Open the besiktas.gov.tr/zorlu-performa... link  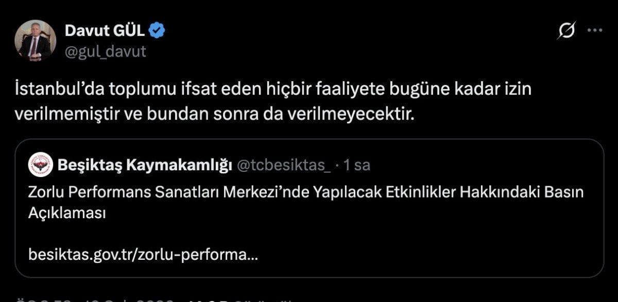click(143, 254)
